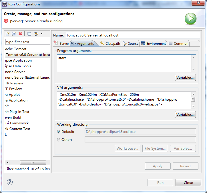This screenshot has height=193, width=207.
Task: Click Program arguments scrollbar down arrow
Action: 193,69
